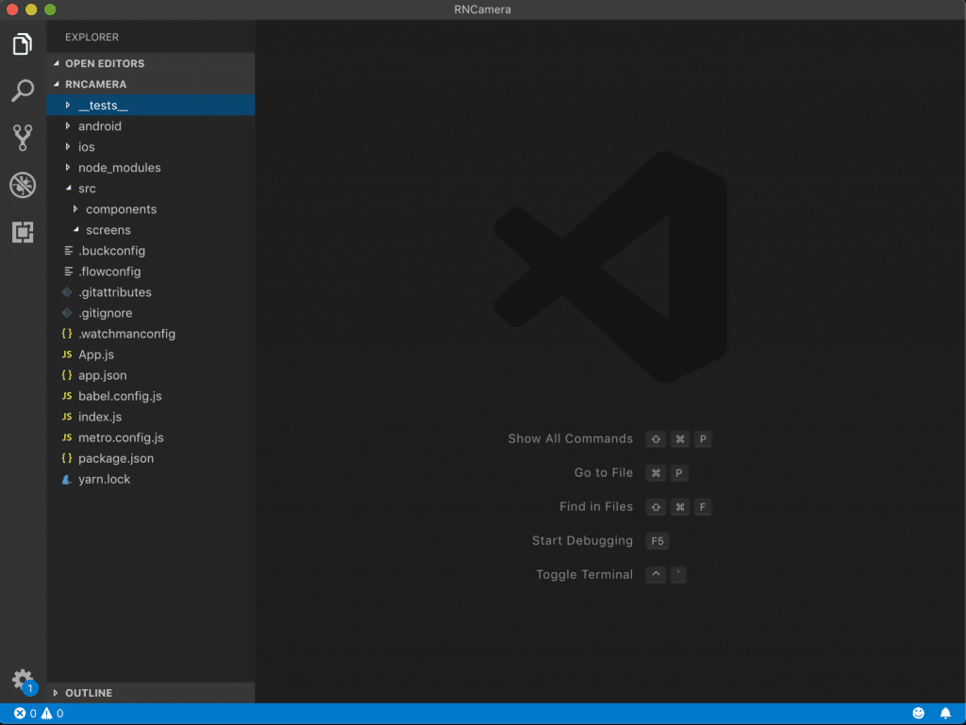The image size is (966, 725).
Task: Expand the node_modules folder
Action: (119, 168)
